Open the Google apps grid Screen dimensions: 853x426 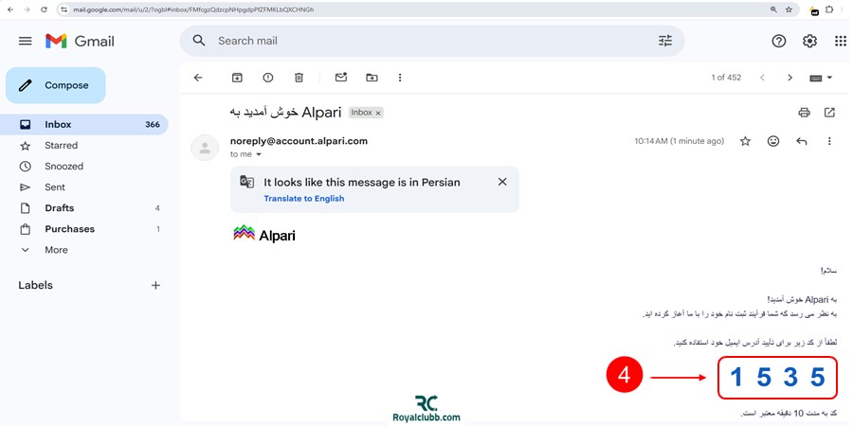[841, 41]
